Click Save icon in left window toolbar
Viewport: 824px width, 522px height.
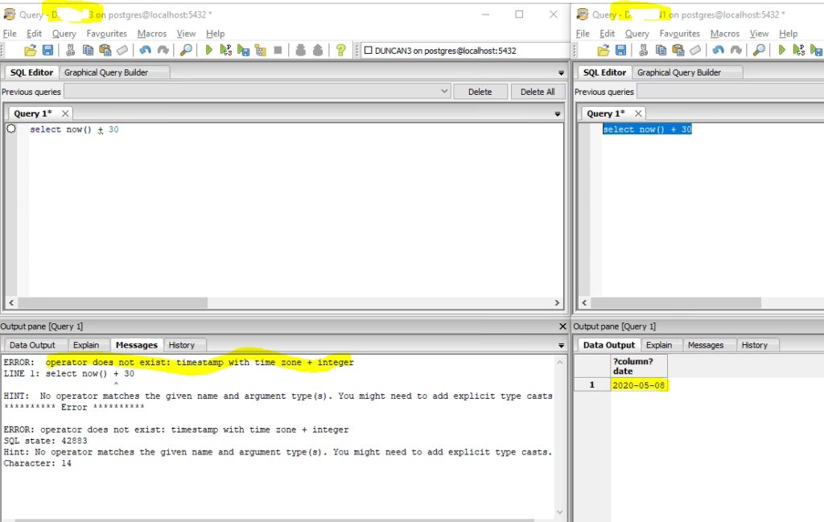(x=48, y=51)
